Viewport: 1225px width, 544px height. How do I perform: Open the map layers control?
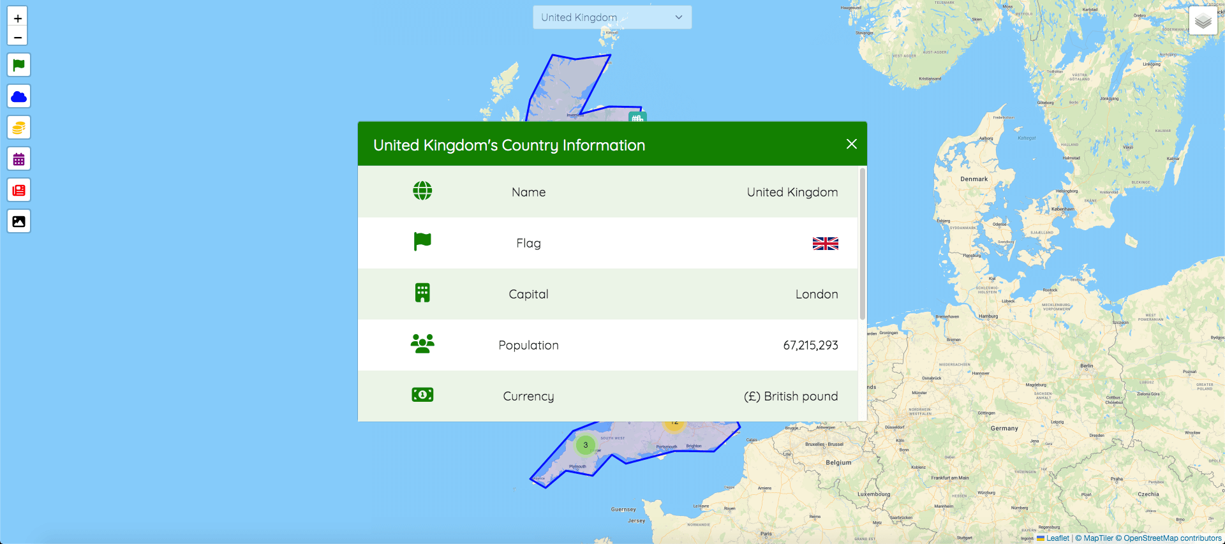1203,21
